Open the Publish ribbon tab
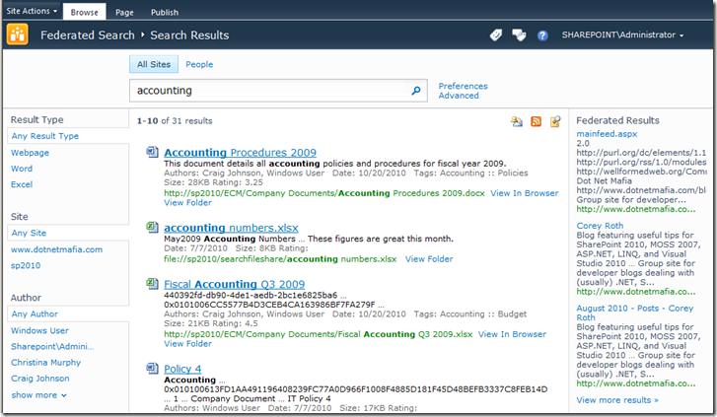The width and height of the screenshot is (717, 417). 165,13
